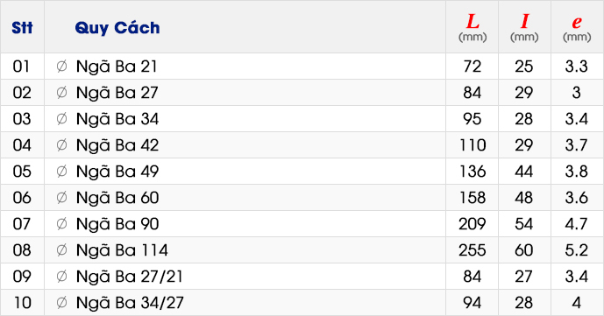
Task: Click the red I (mm) column header
Action: tap(524, 27)
